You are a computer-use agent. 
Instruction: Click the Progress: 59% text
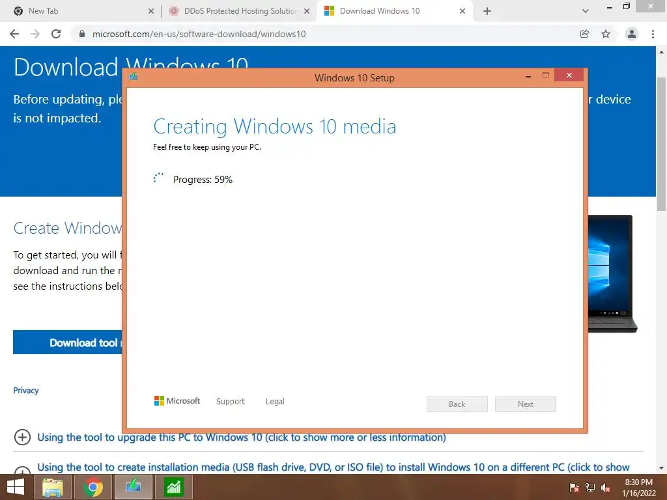[x=203, y=180]
